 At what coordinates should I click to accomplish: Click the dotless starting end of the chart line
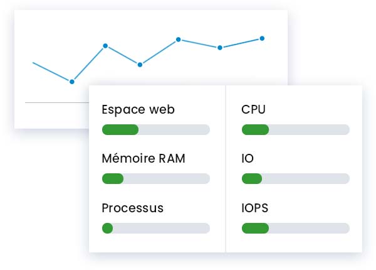(34, 63)
